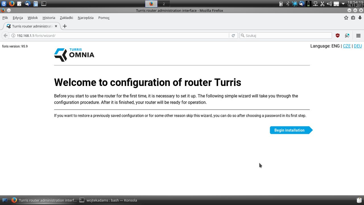
Task: Click the Thunderbird tray icon
Action: (301, 4)
